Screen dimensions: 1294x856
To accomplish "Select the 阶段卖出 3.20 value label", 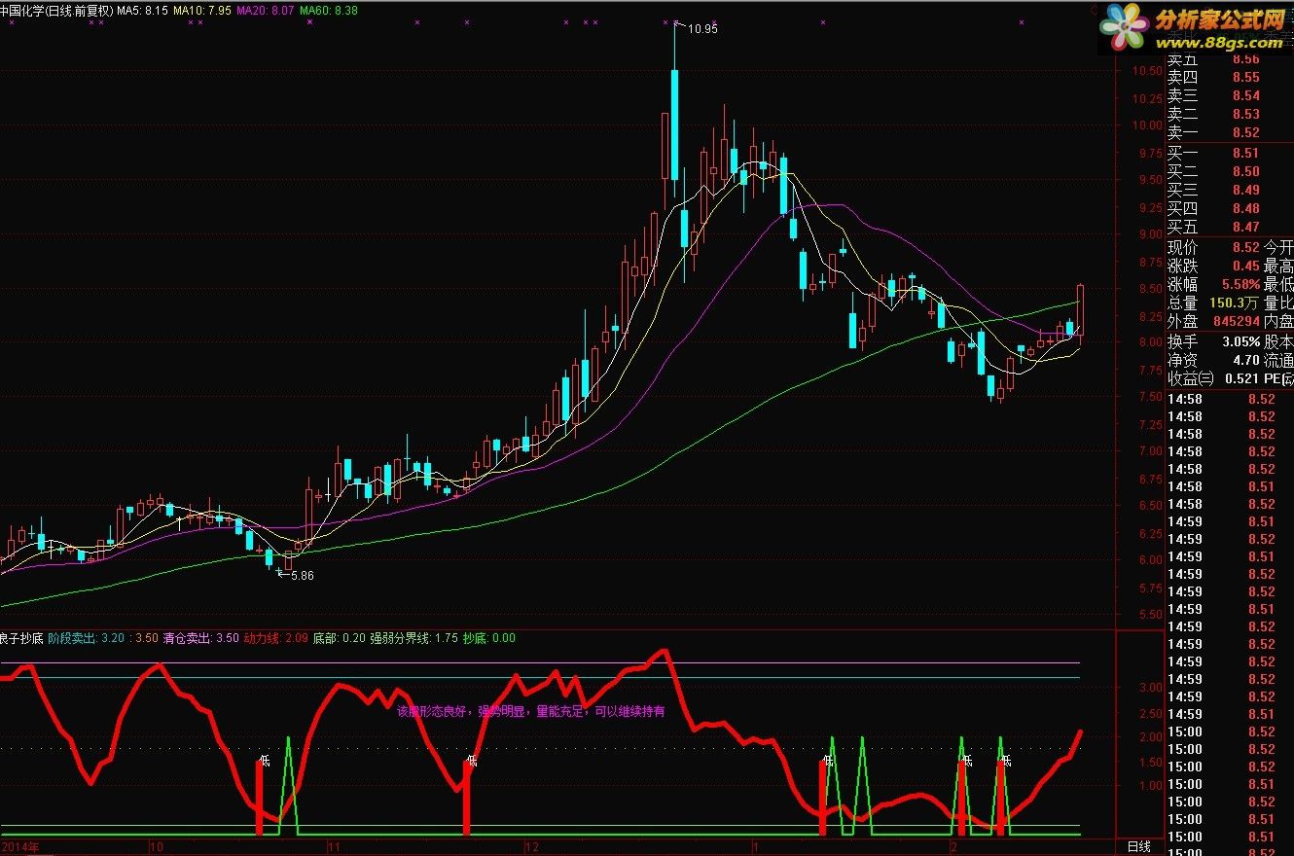I will pos(86,638).
